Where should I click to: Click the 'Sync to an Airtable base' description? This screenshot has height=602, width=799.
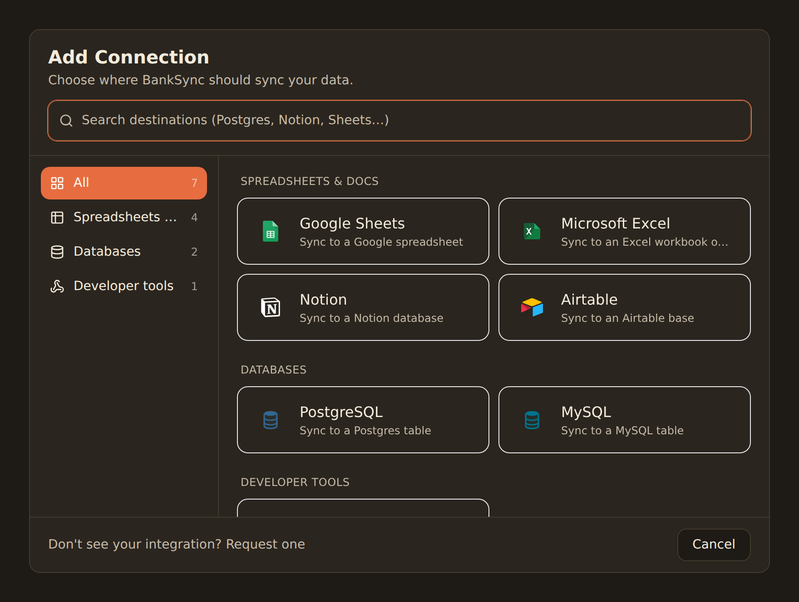[x=627, y=318]
